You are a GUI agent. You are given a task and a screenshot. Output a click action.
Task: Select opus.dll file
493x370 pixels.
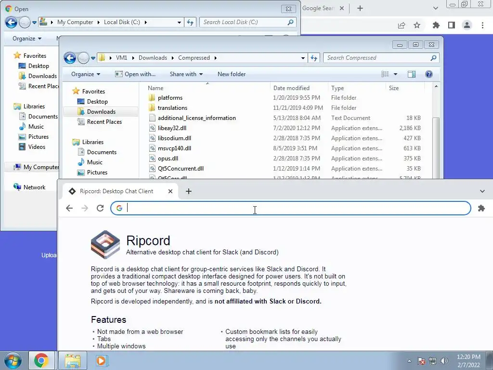(x=168, y=158)
